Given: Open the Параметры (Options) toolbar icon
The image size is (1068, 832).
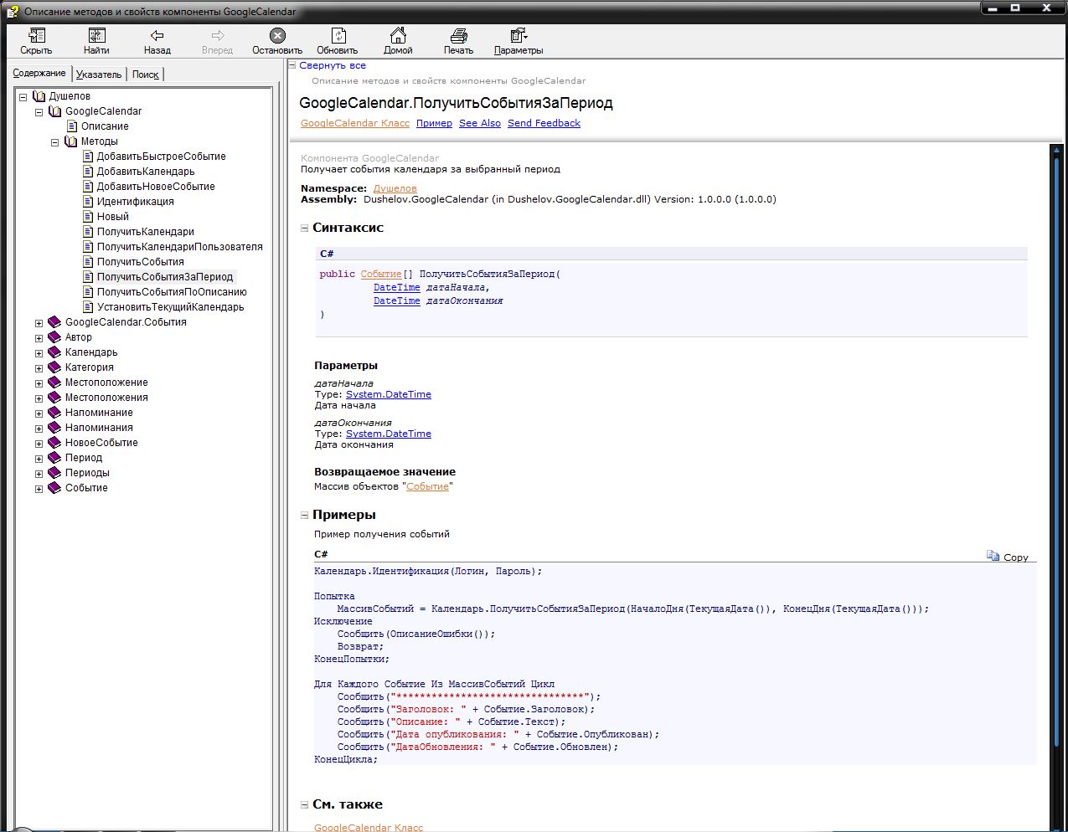Looking at the screenshot, I should click(519, 35).
